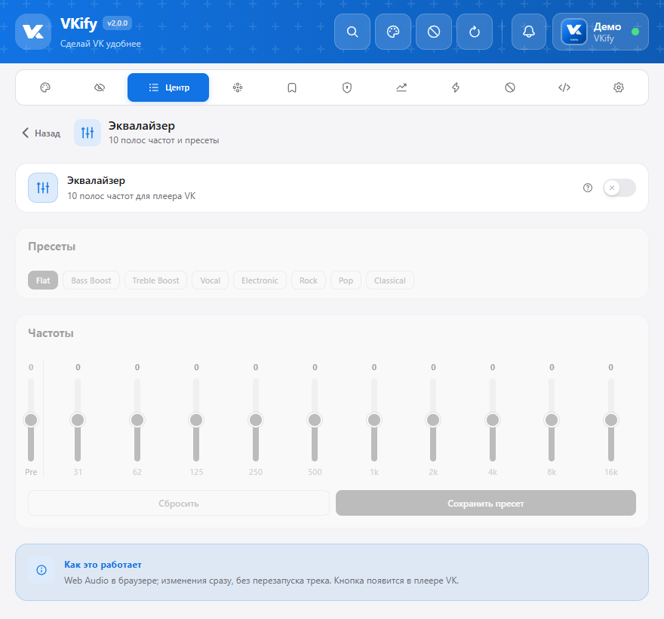This screenshot has height=619, width=664.
Task: Click the refresh arrow icon in header
Action: pyautogui.click(x=475, y=32)
